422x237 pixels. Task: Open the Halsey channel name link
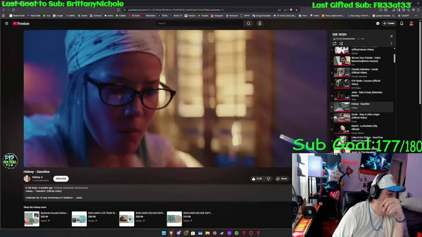(36, 177)
